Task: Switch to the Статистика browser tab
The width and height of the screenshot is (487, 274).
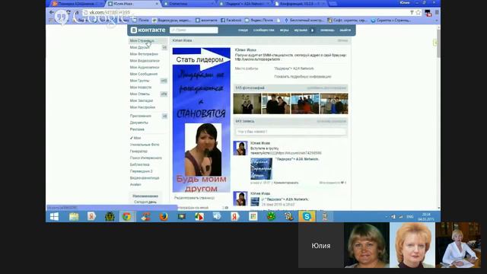Action: 189,4
